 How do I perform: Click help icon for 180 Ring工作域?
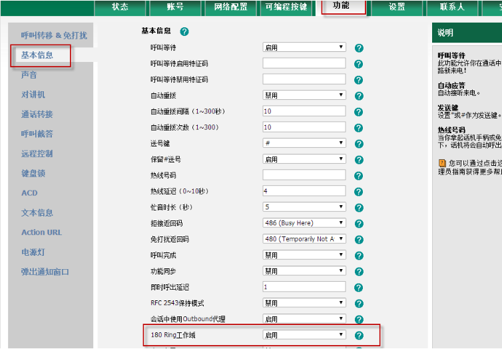[x=358, y=336]
